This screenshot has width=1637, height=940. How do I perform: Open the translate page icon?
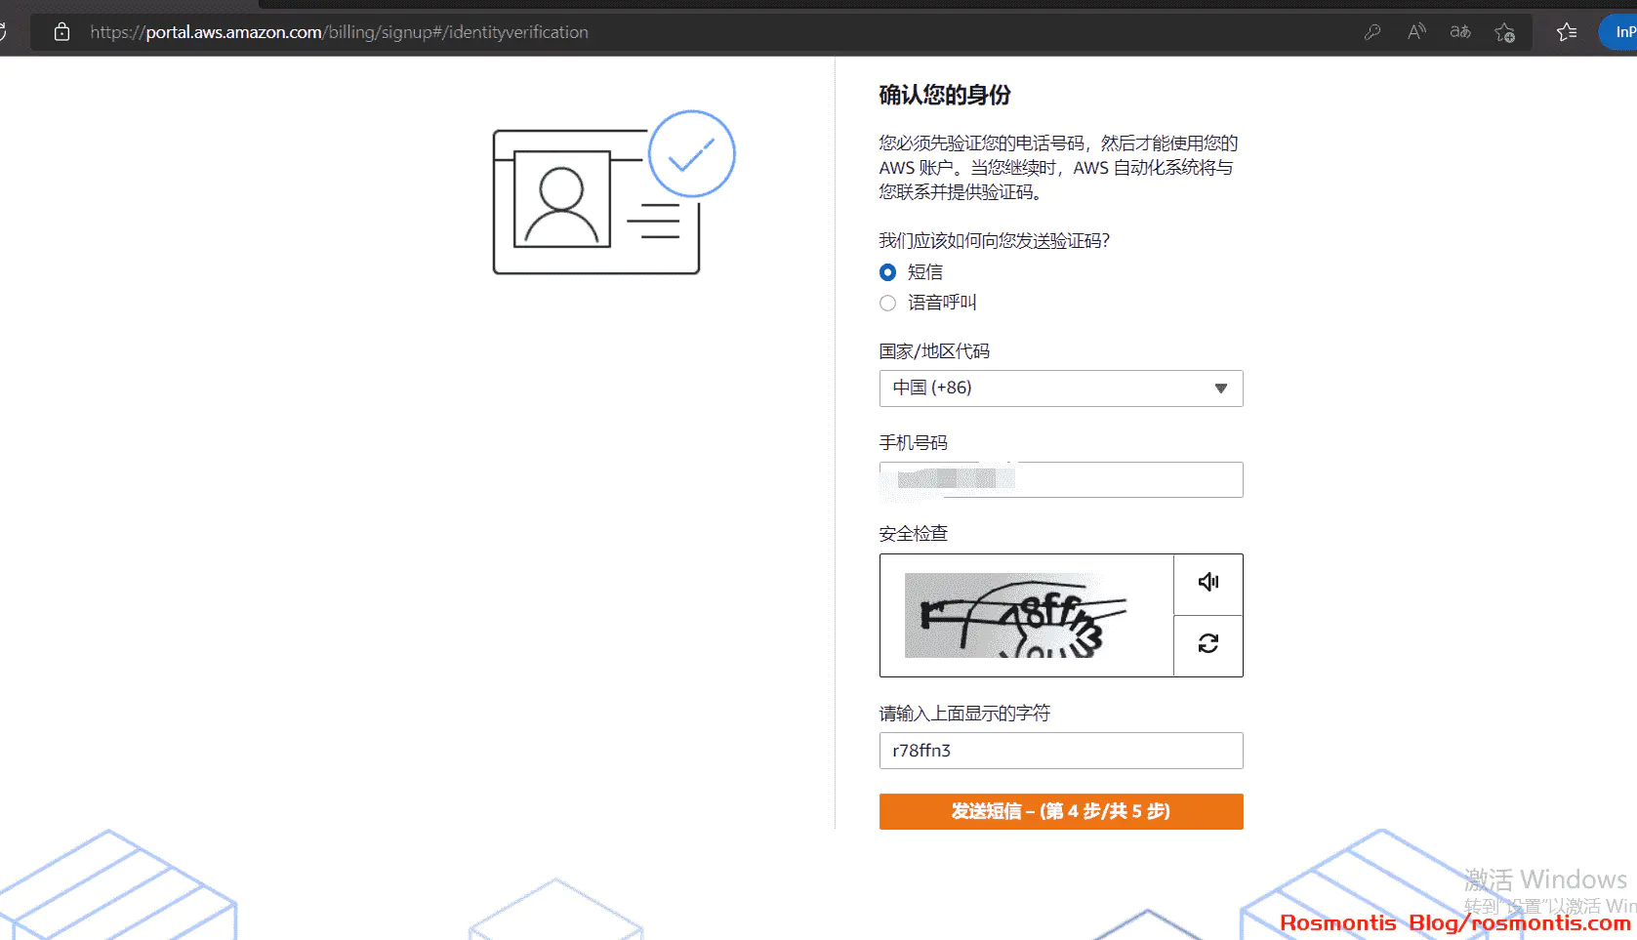(x=1460, y=32)
